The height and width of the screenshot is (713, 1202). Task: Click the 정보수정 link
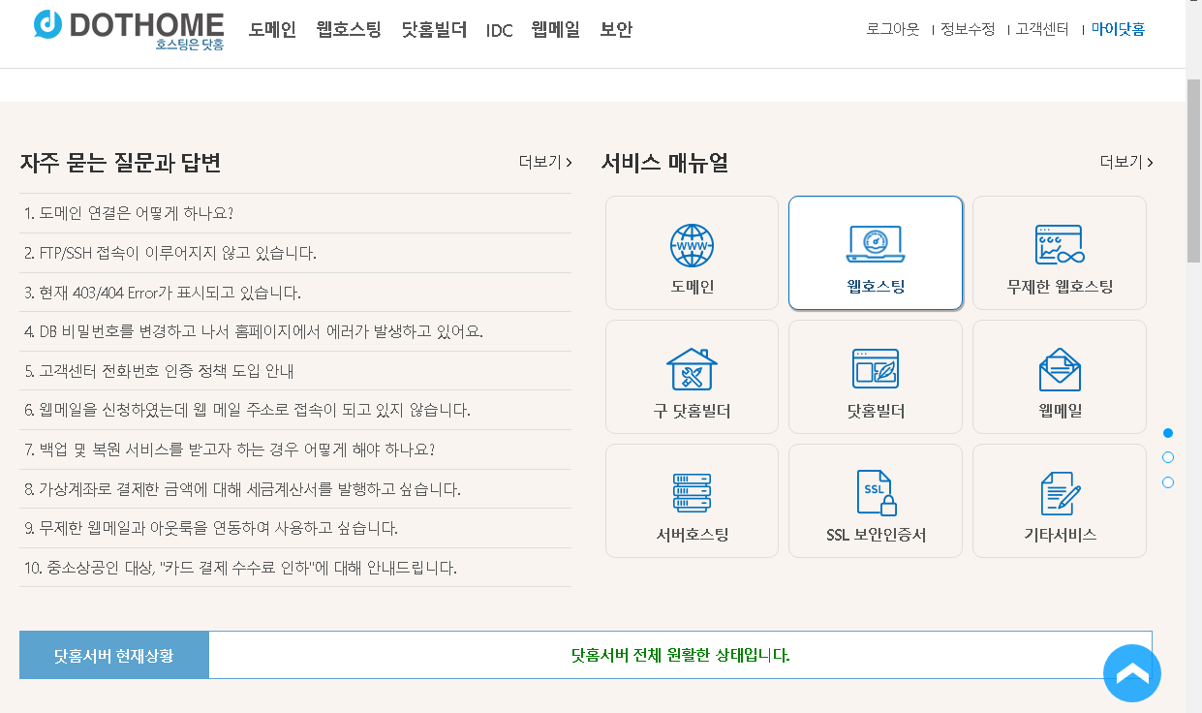tap(968, 30)
